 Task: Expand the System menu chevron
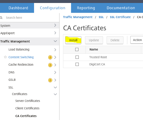pos(55,25)
